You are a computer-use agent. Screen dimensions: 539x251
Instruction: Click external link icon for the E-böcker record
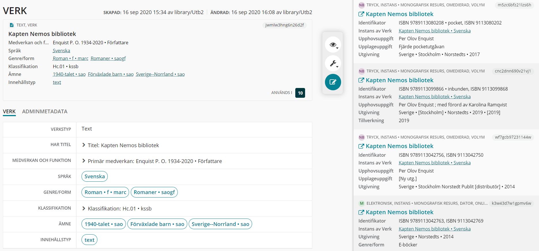coord(361,212)
